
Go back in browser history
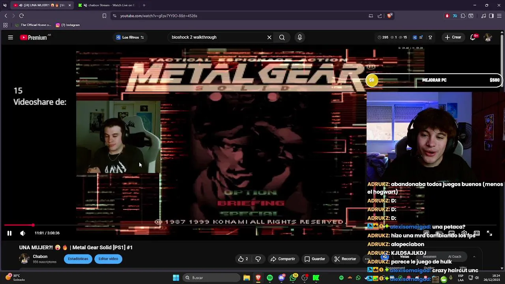click(x=6, y=16)
